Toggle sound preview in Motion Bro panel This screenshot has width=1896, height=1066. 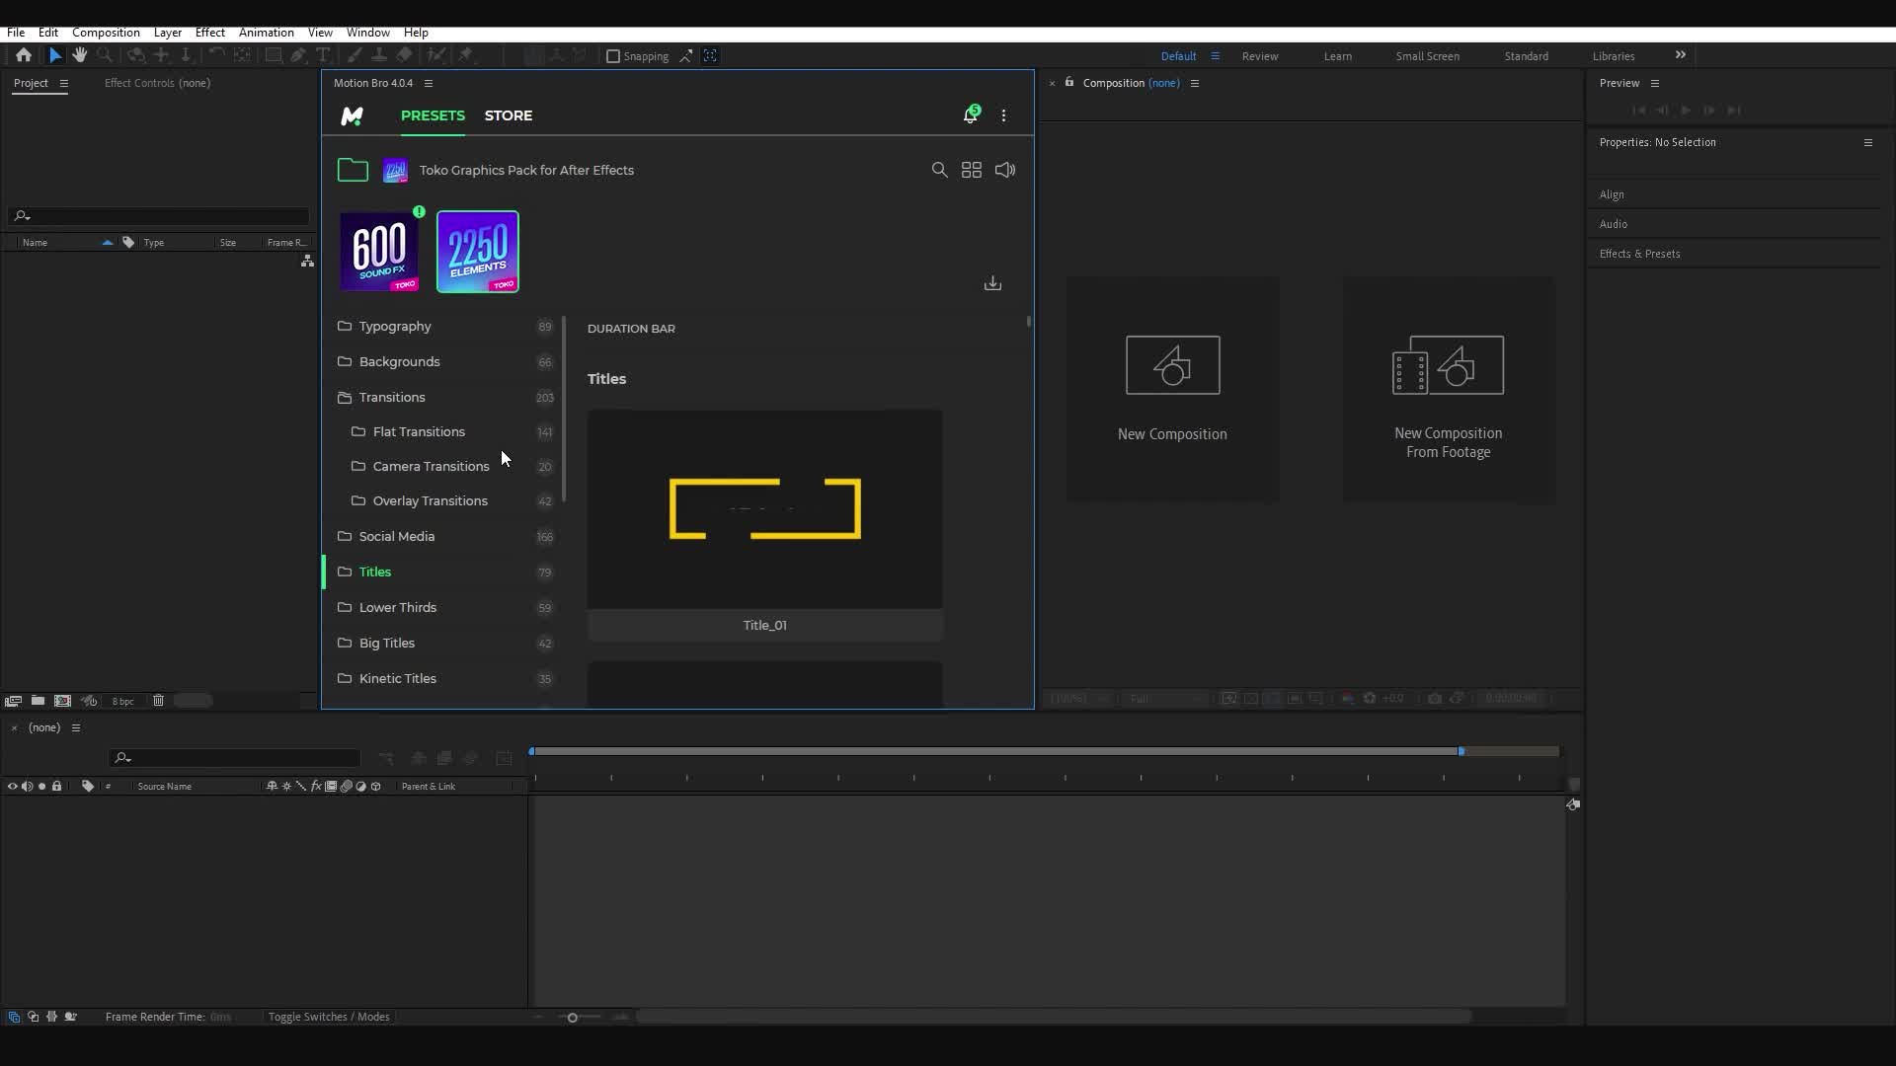coord(1003,170)
